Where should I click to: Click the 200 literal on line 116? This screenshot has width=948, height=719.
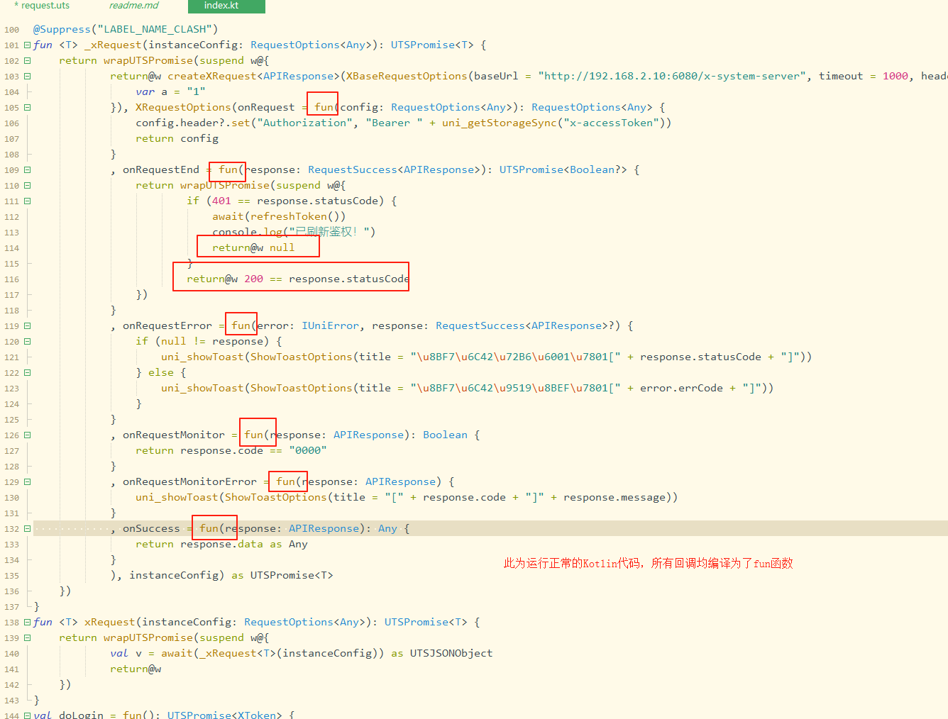coord(254,279)
